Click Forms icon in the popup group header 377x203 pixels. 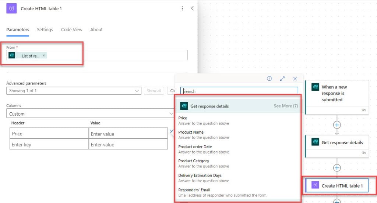184,106
